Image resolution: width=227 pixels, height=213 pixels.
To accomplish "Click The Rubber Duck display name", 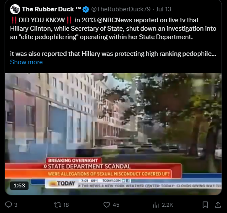I will [x=51, y=9].
